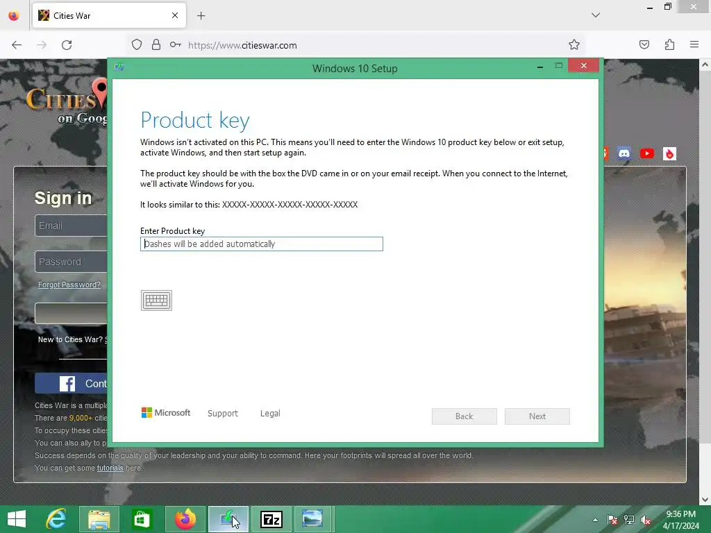711x533 pixels.
Task: Open Firefox extensions menu
Action: point(670,44)
